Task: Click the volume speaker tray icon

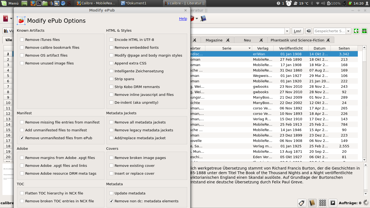Action: [323, 3]
